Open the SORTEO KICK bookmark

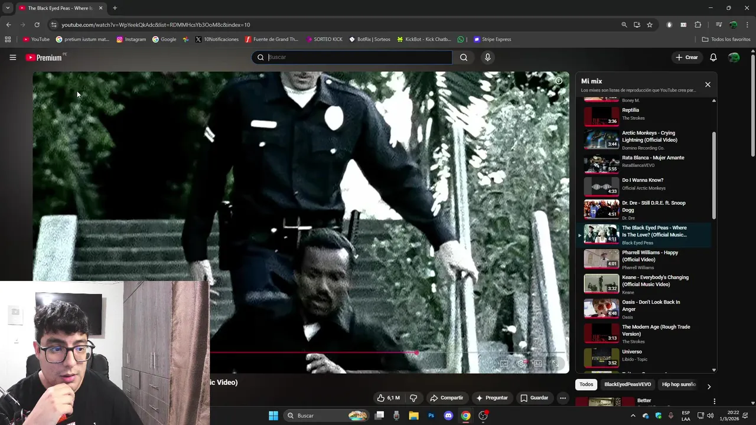pos(324,40)
